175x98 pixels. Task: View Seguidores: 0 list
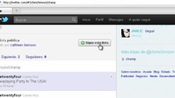tap(36, 57)
